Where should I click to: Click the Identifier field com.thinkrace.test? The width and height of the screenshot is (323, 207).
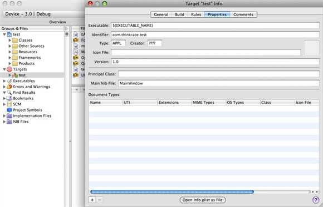(215, 34)
